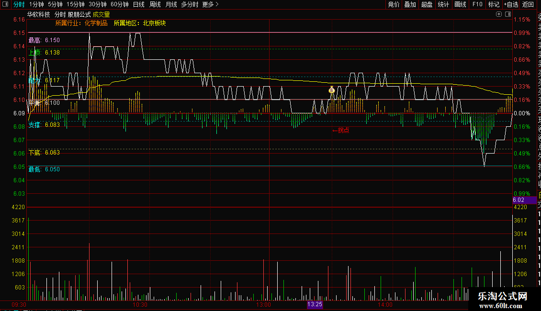The width and height of the screenshot is (541, 311).
Task: Switch to the 30分钟 period
Action: [98, 4]
